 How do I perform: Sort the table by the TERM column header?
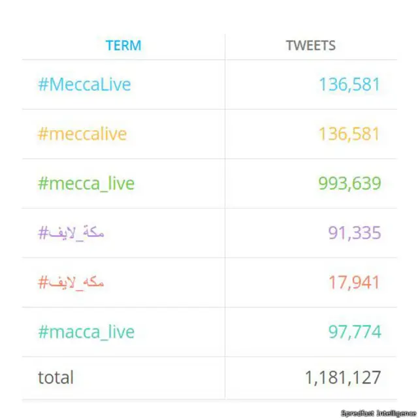(123, 46)
